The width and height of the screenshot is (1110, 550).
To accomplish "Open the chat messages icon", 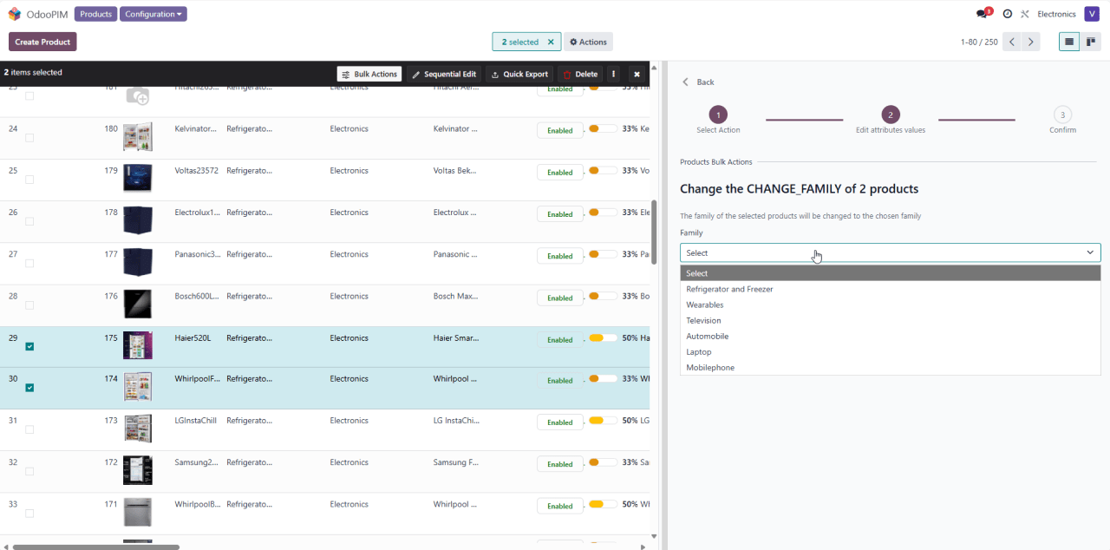I will click(982, 14).
